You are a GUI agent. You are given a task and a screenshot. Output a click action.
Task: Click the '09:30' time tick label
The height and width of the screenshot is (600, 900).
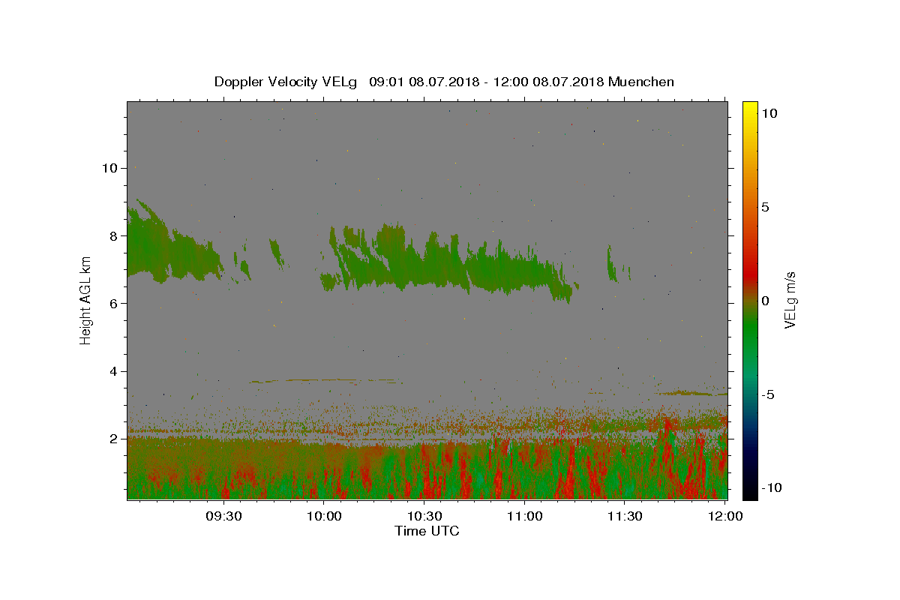tap(223, 516)
